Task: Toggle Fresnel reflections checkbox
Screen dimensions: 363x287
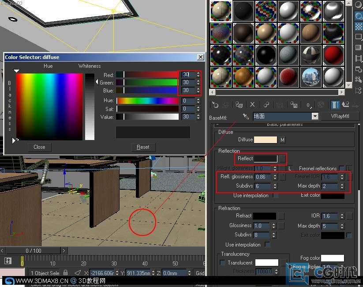Action: pyautogui.click(x=341, y=168)
